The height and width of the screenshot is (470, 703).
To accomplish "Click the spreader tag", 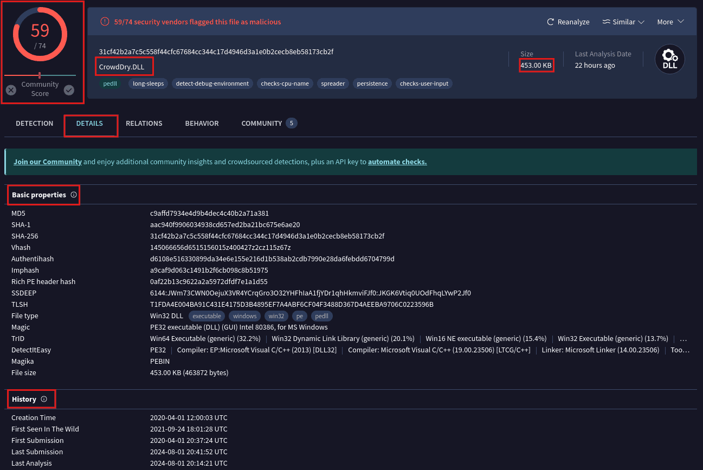I will [x=333, y=83].
